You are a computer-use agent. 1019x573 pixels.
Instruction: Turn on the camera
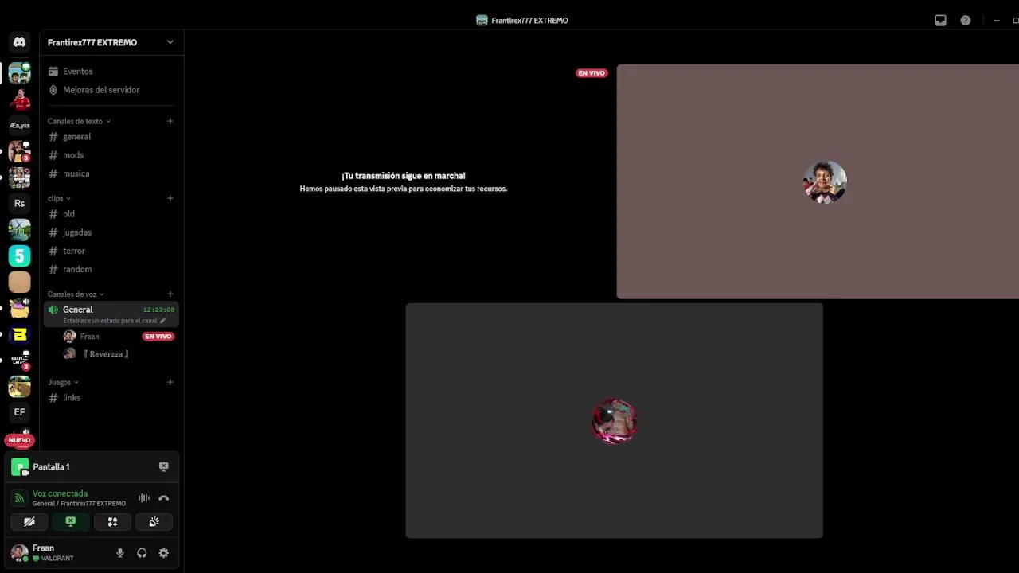(29, 522)
